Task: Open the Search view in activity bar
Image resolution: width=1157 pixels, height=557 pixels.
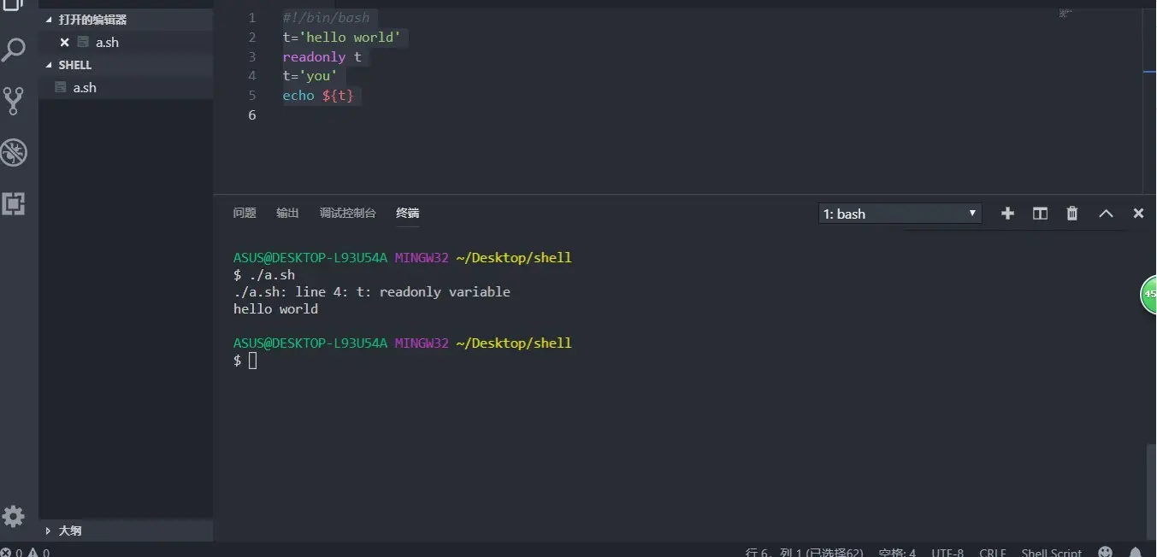Action: tap(13, 50)
